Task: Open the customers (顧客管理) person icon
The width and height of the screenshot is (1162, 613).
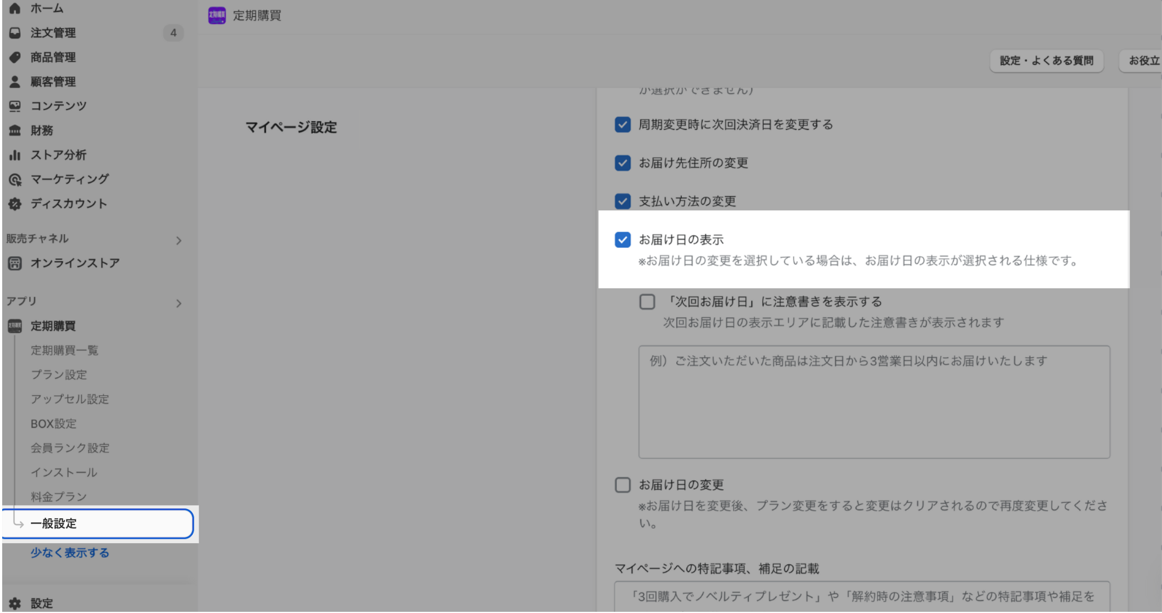Action: click(15, 82)
